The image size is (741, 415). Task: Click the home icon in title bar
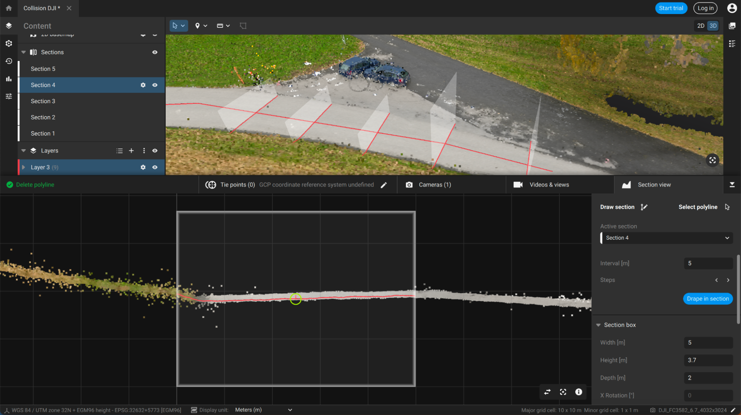click(9, 8)
